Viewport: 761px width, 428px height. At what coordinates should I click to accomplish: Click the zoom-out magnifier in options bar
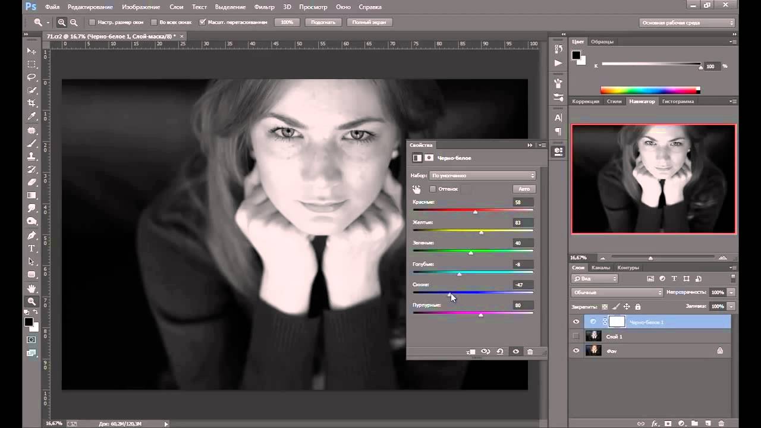pos(74,23)
